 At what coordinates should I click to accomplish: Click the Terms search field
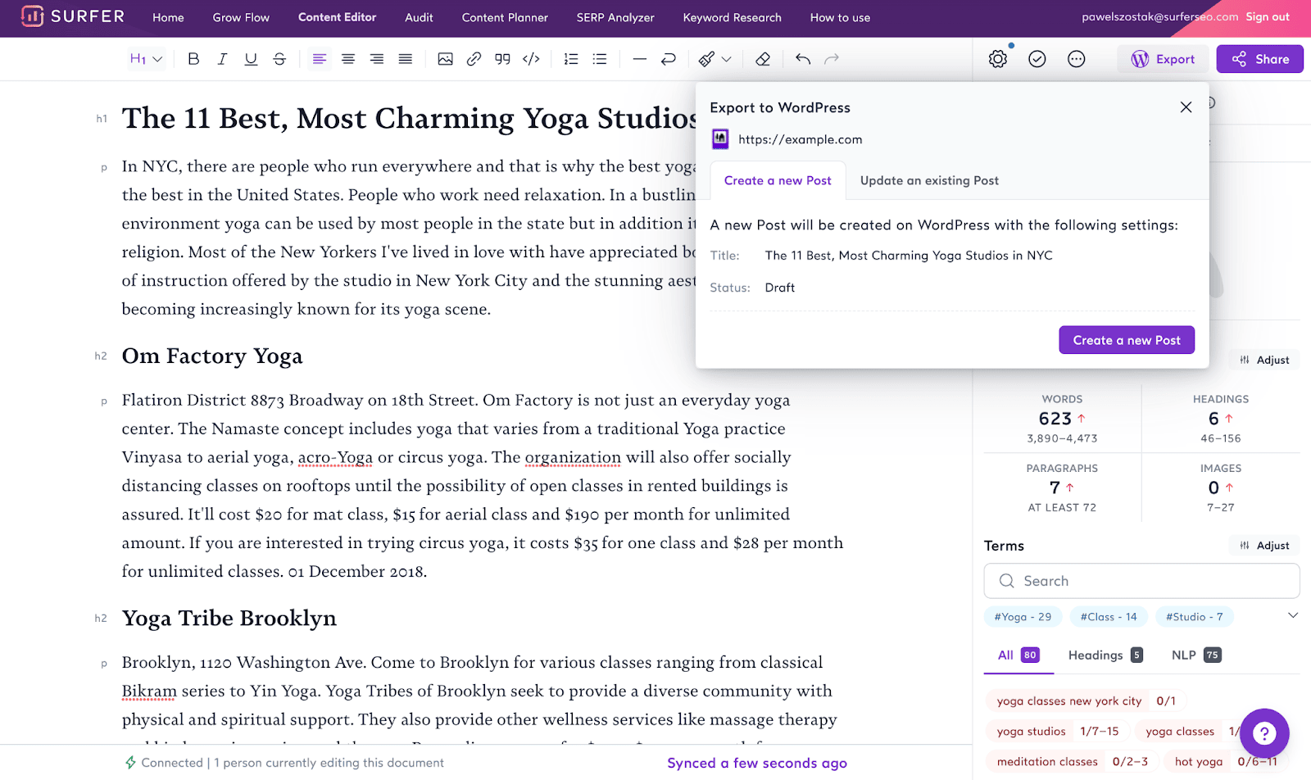tap(1141, 581)
